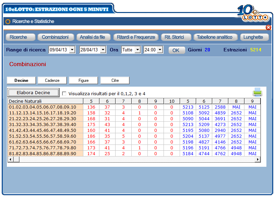This screenshot has width=276, height=200.
Task: Open Analisi da file tab
Action: [x=94, y=37]
